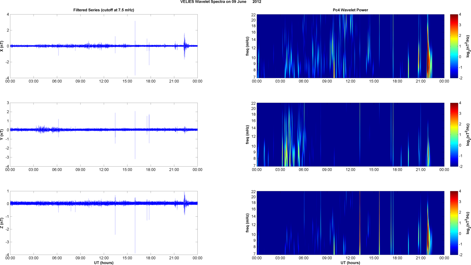This screenshot has height=265, width=471.
Task: Click inside the Y filtered series plot
Action: (104, 135)
